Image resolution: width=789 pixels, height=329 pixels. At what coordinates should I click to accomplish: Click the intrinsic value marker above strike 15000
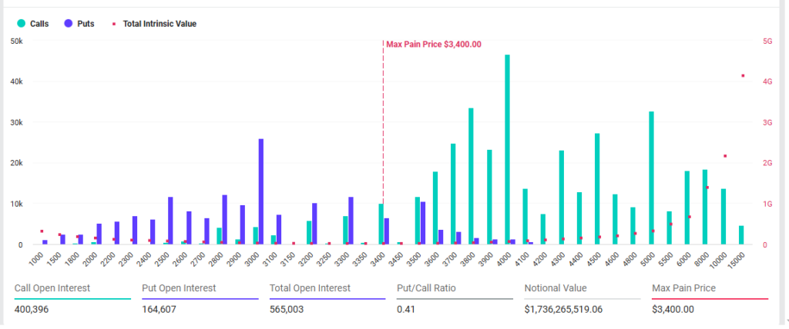pos(743,75)
